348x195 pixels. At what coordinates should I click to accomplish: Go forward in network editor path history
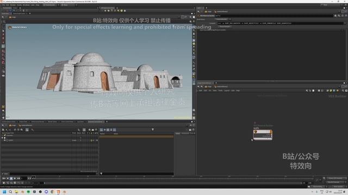pos(202,87)
